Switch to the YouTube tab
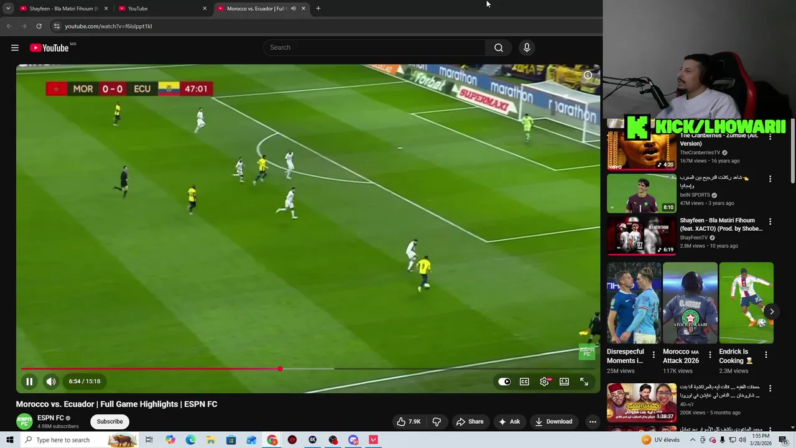This screenshot has width=796, height=448. [163, 9]
